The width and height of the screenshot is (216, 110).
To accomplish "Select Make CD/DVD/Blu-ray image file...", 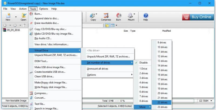I will pos(55,34).
